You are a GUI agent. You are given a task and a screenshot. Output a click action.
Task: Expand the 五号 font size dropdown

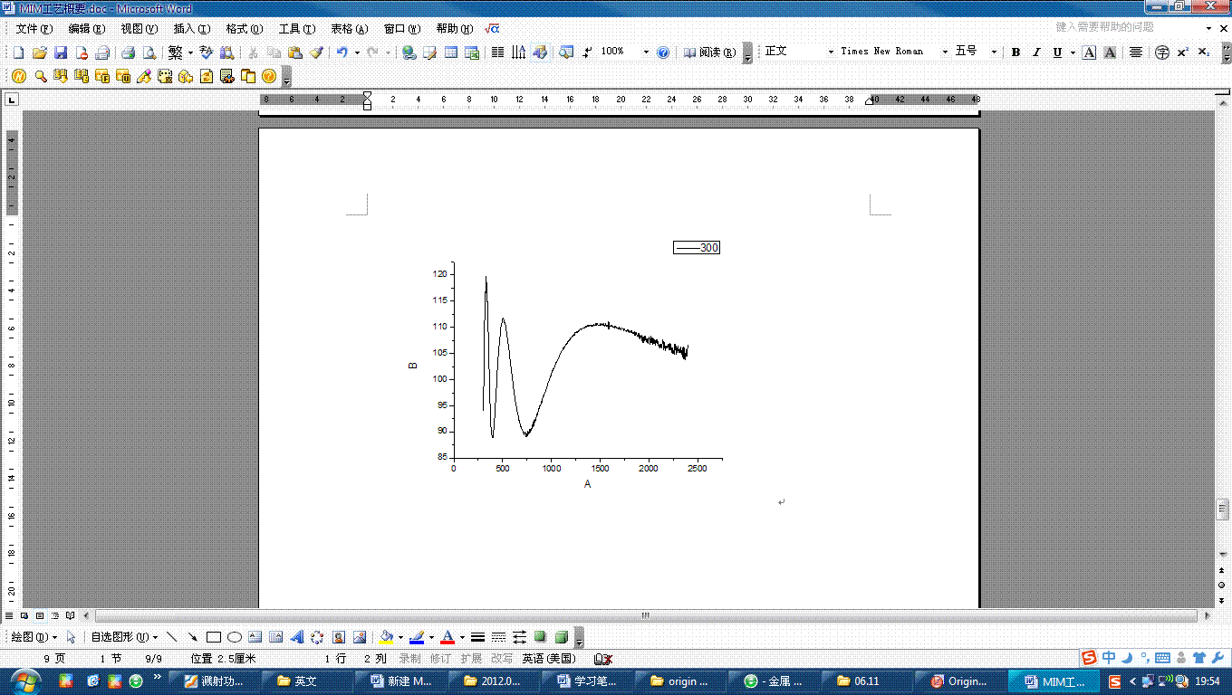[994, 52]
